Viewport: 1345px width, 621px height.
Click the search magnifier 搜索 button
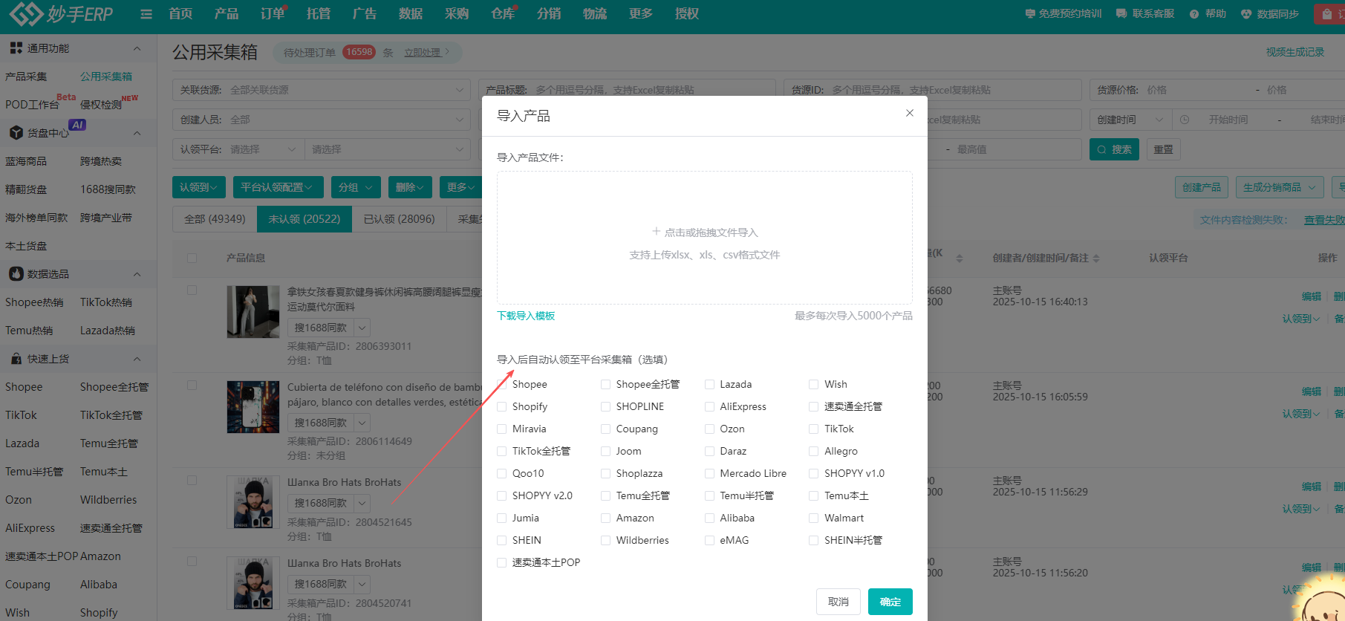coord(1114,149)
